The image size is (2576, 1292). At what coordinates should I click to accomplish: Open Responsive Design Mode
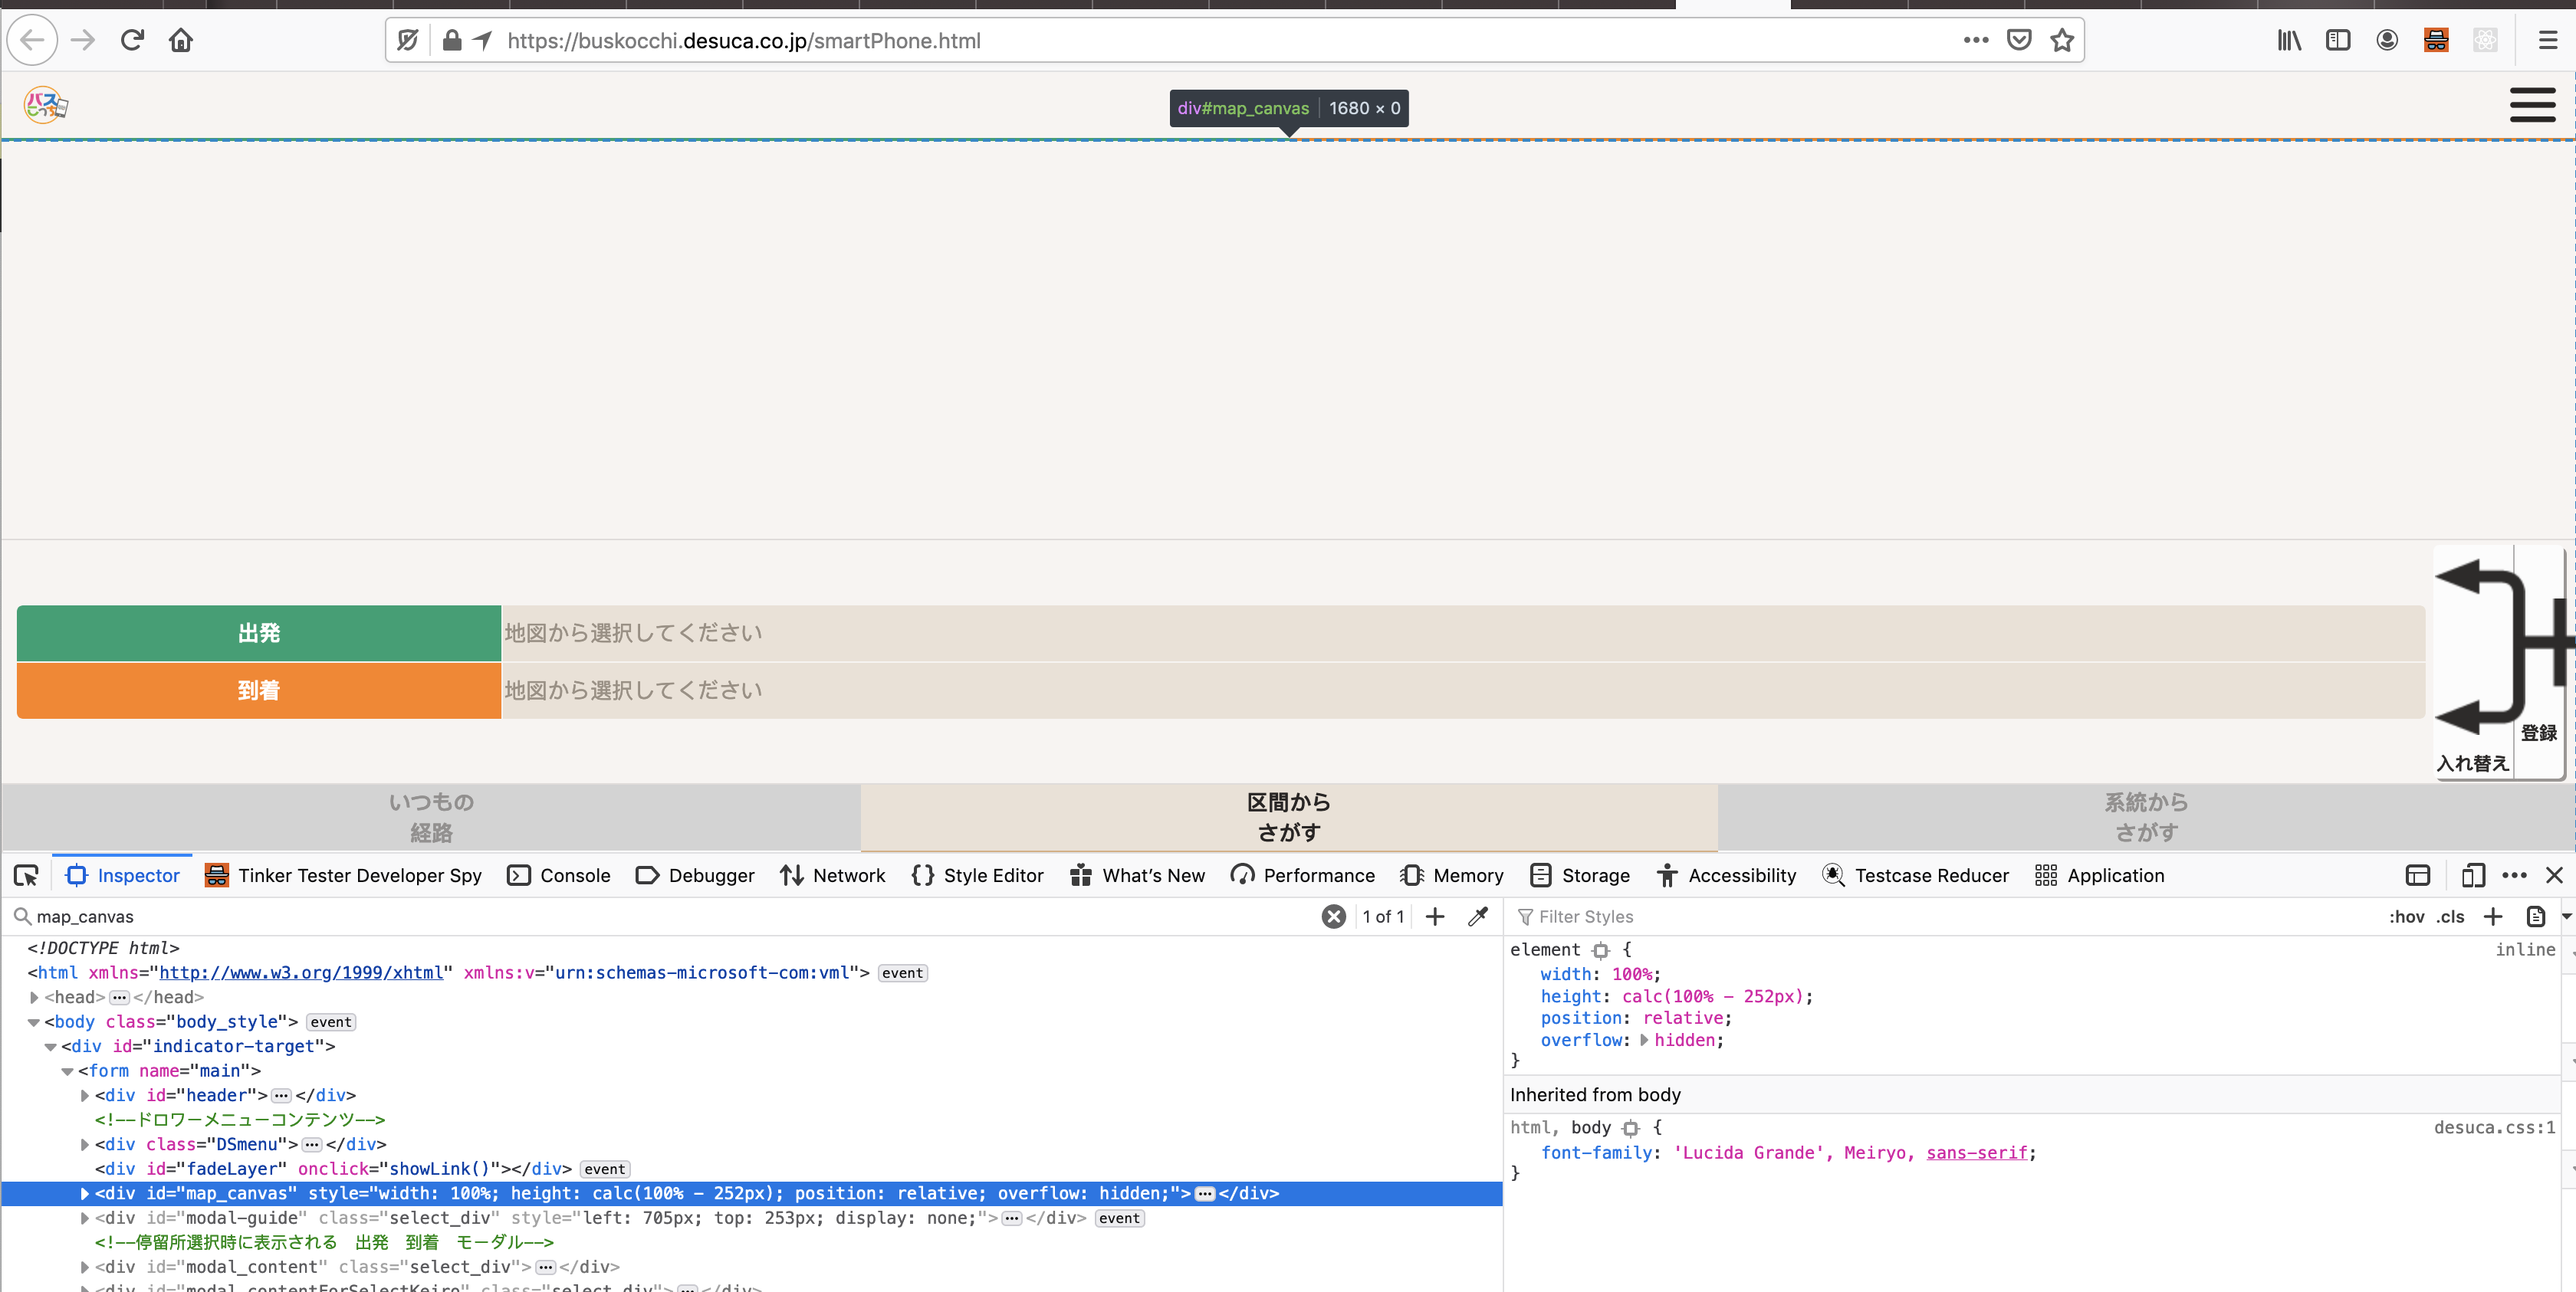2473,875
